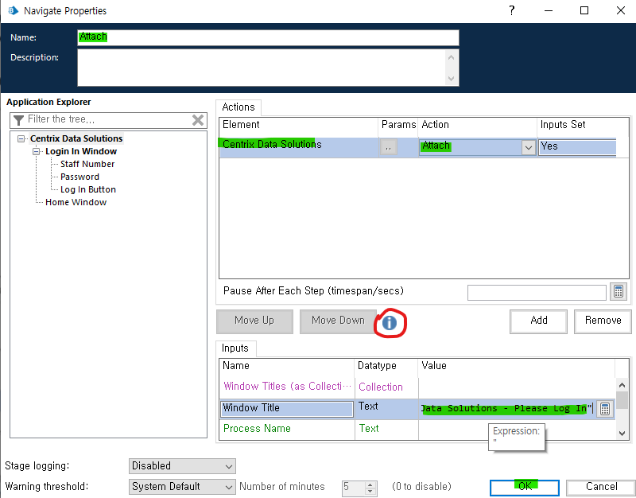
Task: Select the Window Title input row name
Action: tap(287, 409)
